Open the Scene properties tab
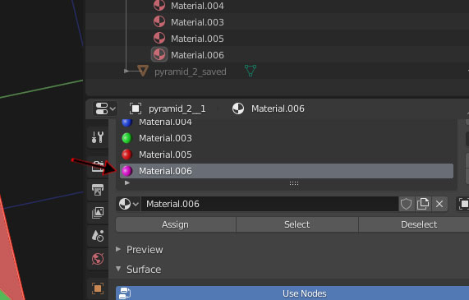Screen dimensions: 469x300 pos(98,236)
